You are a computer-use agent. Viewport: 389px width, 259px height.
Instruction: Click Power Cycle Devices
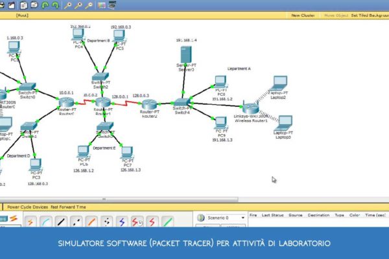pos(27,207)
